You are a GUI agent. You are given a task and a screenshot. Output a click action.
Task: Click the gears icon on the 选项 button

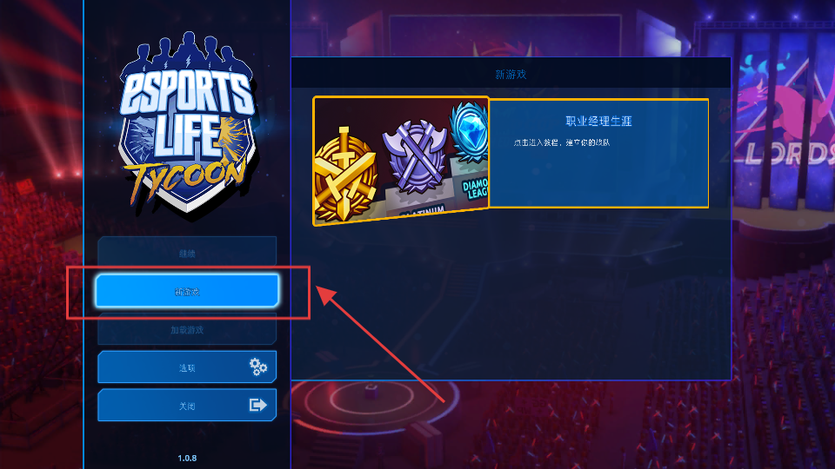(258, 367)
